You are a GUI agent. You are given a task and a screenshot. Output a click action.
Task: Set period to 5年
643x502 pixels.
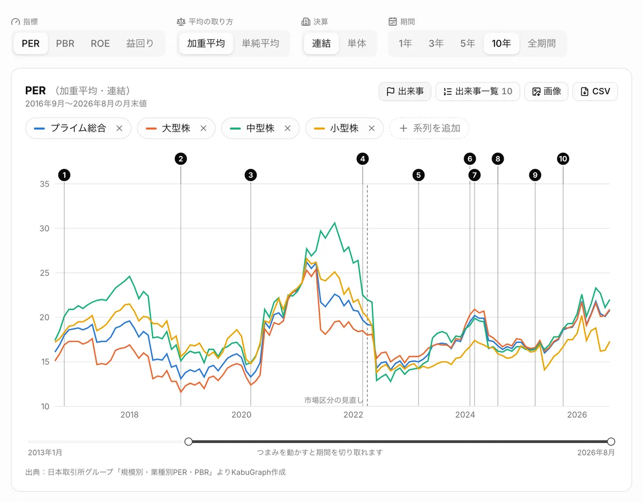tap(467, 43)
